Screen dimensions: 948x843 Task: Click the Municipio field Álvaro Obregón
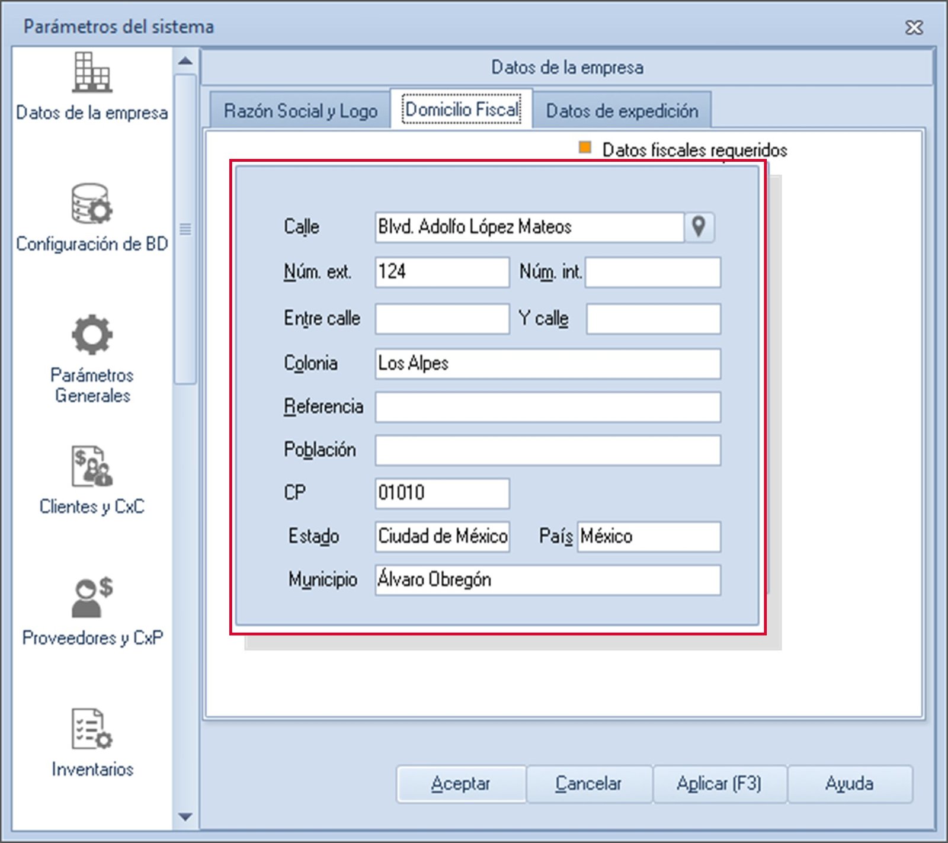coord(548,580)
